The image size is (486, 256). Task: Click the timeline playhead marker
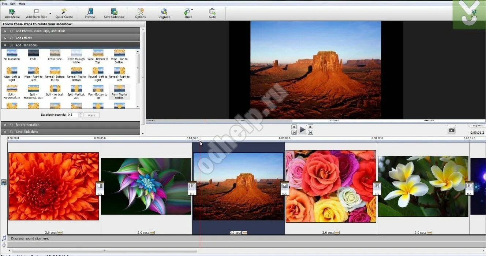pyautogui.click(x=200, y=141)
